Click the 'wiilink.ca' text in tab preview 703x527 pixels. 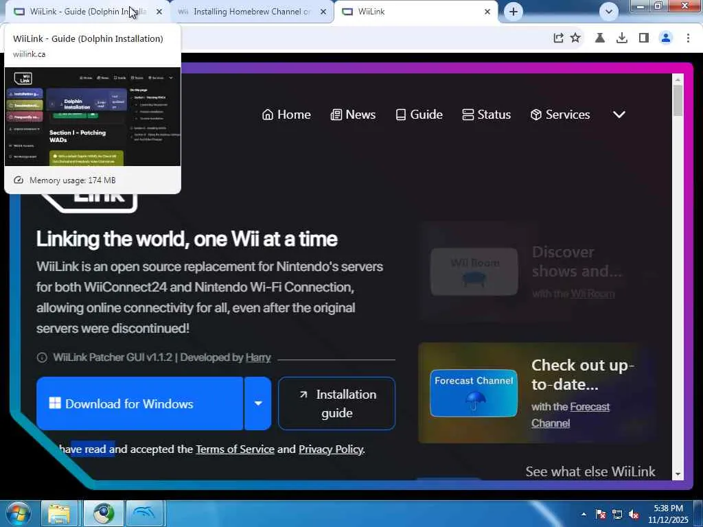pyautogui.click(x=29, y=54)
